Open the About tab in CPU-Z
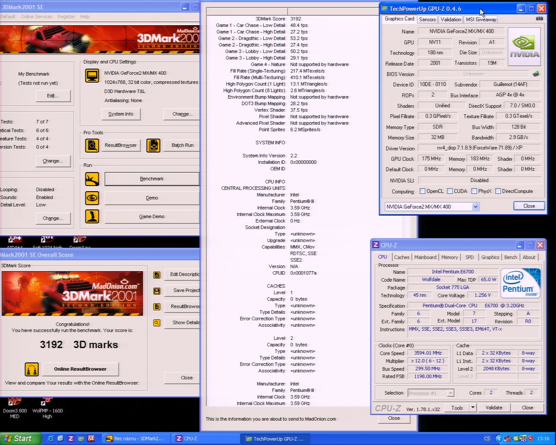Screen dimensions: 556x445 pos(529,257)
